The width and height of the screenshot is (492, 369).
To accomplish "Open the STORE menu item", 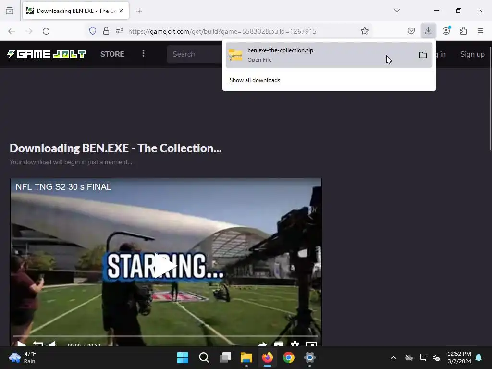I will 112,54.
